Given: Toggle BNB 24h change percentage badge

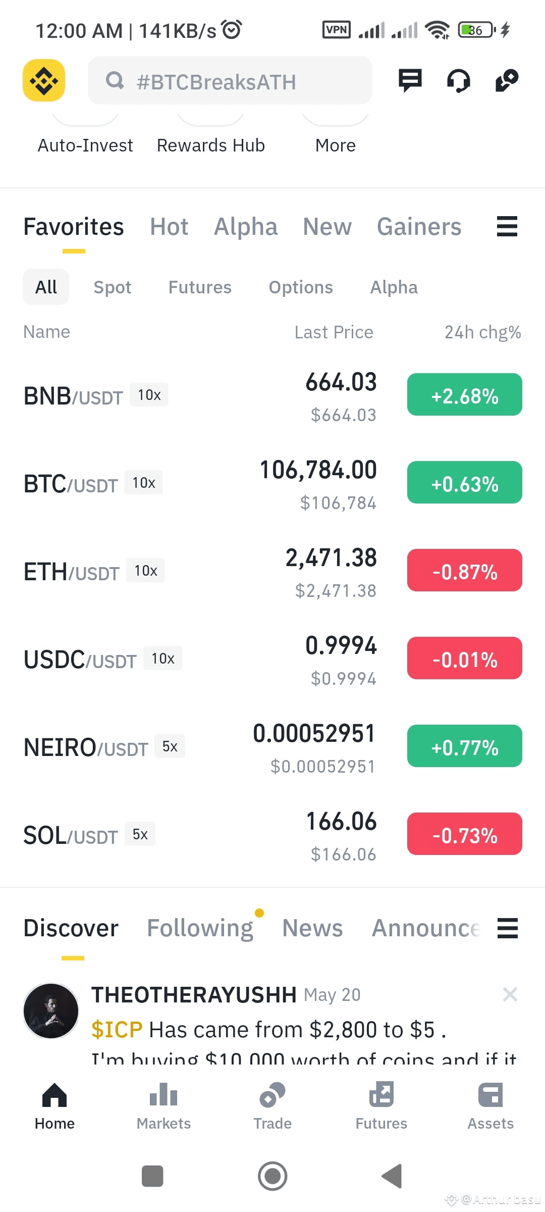Looking at the screenshot, I should click(x=465, y=394).
